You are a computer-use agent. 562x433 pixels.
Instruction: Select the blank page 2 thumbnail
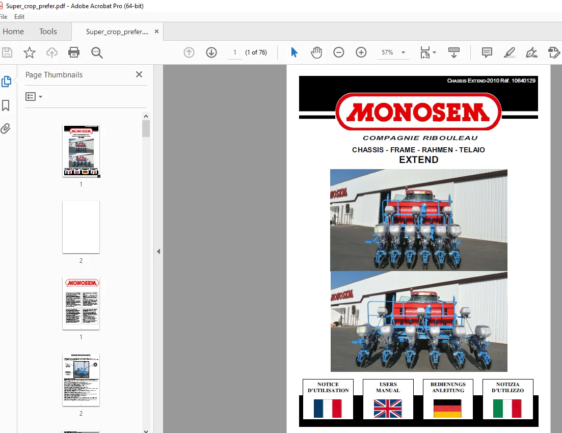[81, 227]
